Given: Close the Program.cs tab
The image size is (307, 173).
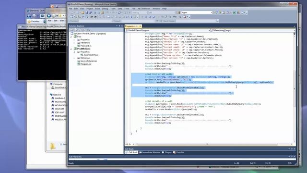Looking at the screenshot, I should (x=140, y=26).
